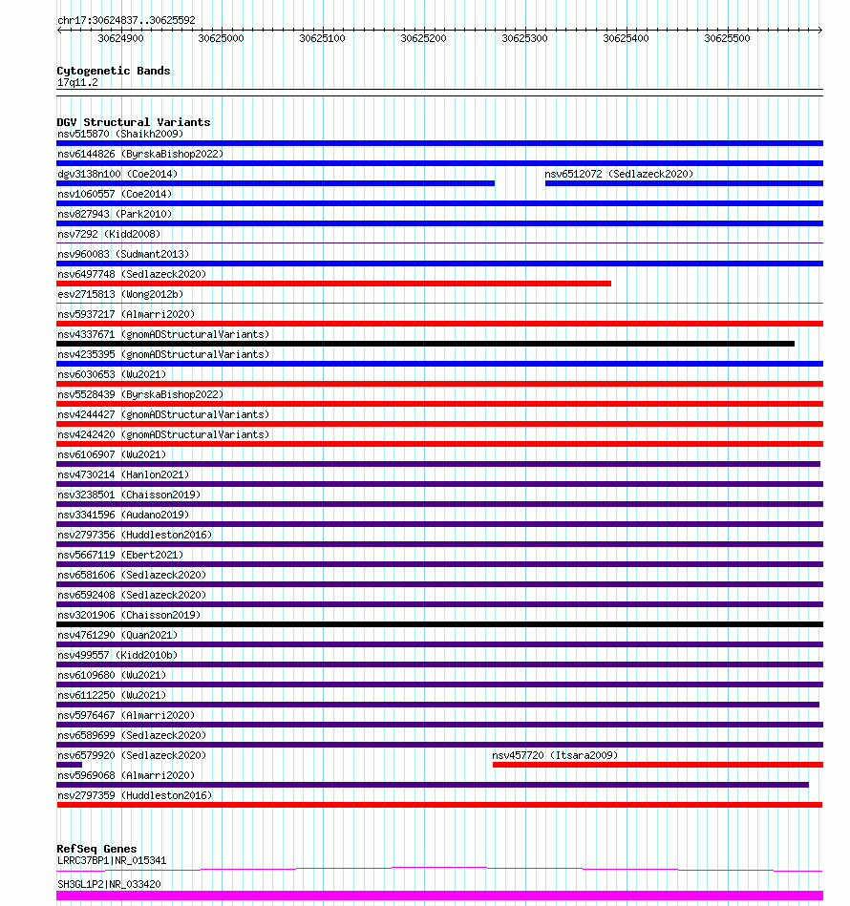This screenshot has width=850, height=906.
Task: Select the nsv4337671 gnomAD variant label
Action: 163,334
